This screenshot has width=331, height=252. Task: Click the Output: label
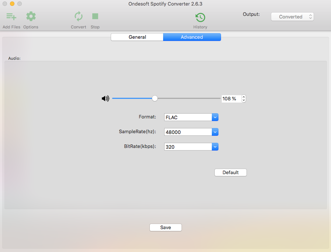[251, 14]
